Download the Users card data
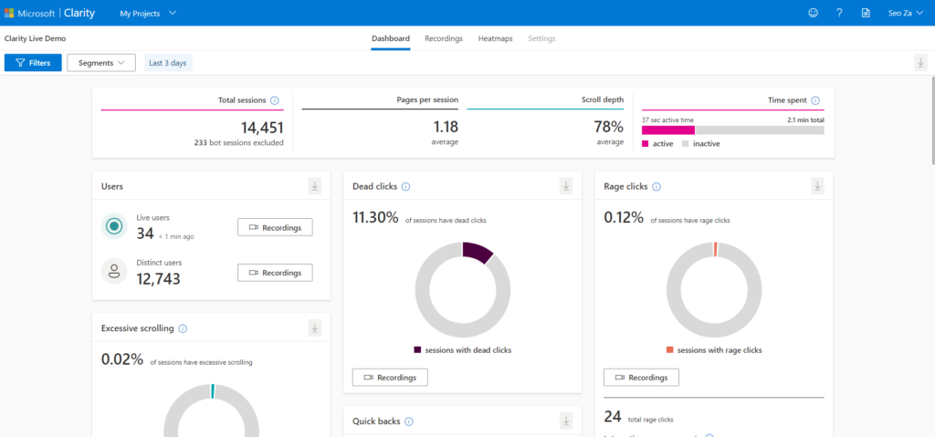The image size is (935, 437). click(315, 186)
